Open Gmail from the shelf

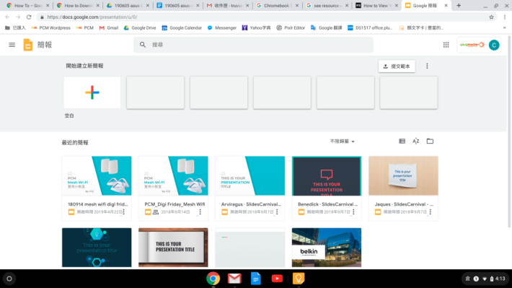click(x=234, y=279)
